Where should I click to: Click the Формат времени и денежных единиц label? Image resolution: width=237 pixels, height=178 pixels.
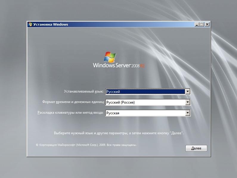73,102
